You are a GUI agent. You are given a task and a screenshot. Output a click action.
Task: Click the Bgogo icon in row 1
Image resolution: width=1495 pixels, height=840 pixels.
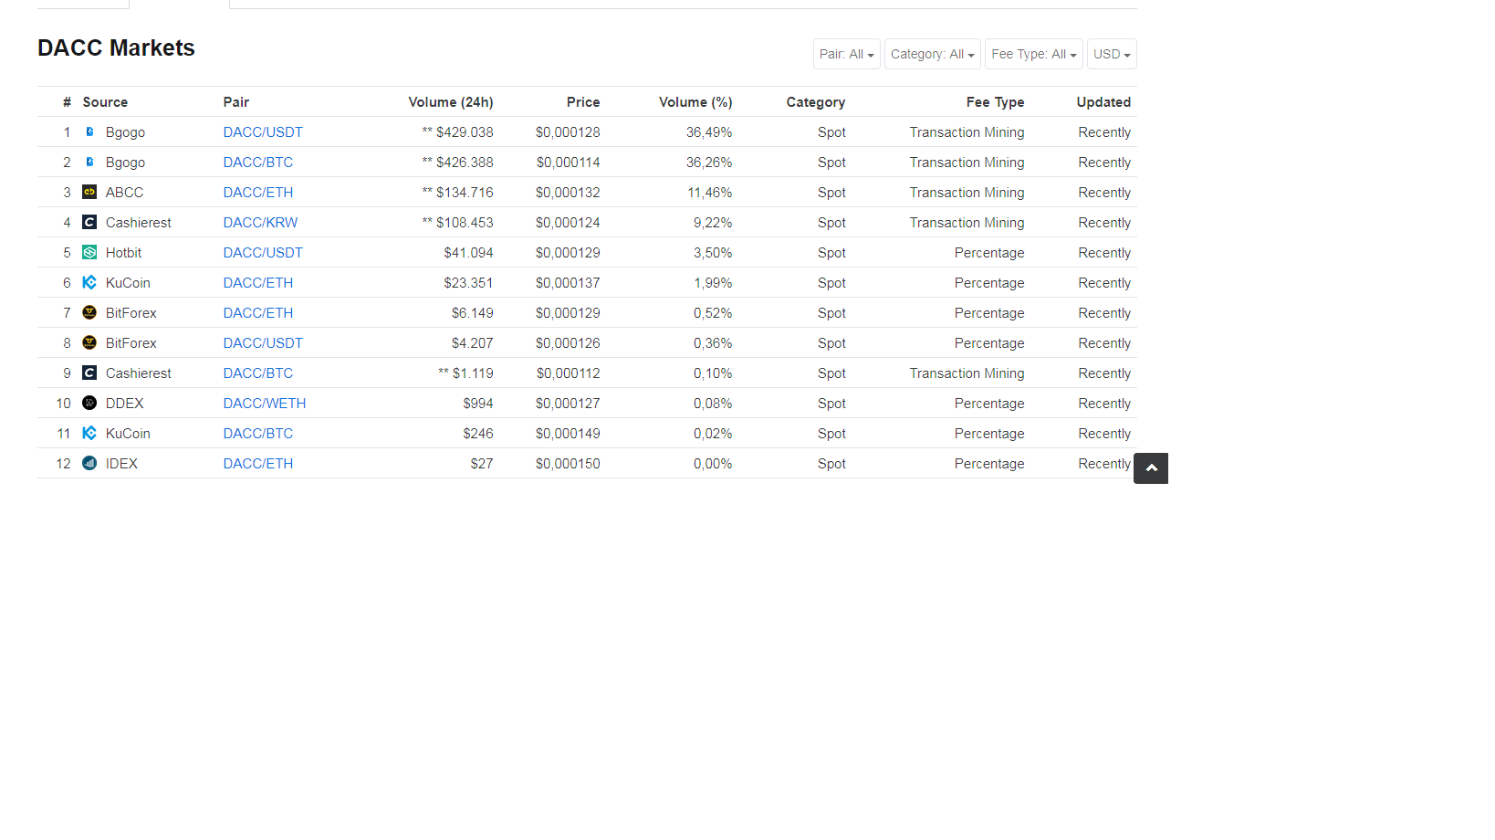tap(89, 132)
